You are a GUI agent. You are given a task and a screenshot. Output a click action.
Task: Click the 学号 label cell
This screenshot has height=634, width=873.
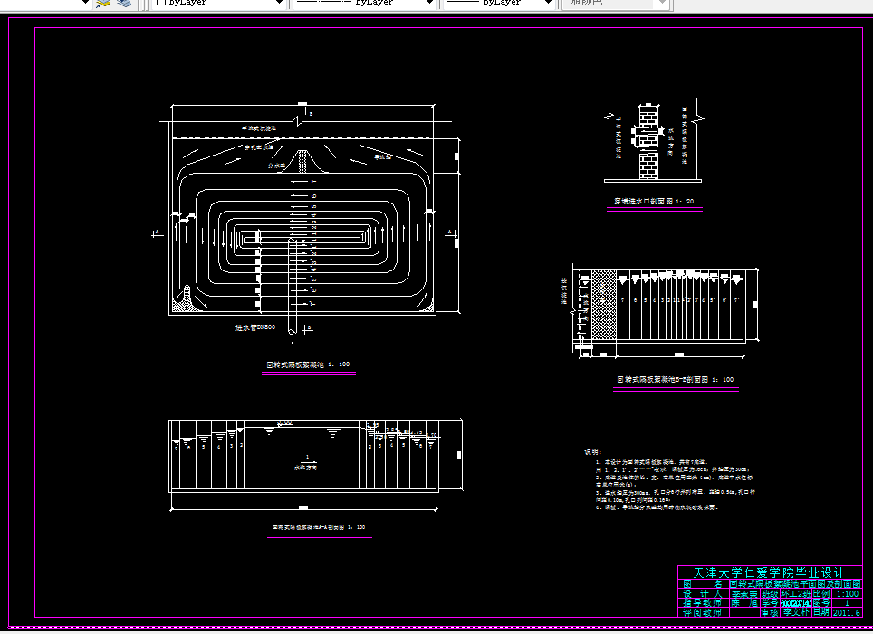(x=770, y=603)
